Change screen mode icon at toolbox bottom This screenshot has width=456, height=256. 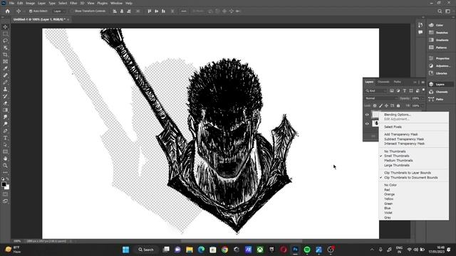point(5,201)
